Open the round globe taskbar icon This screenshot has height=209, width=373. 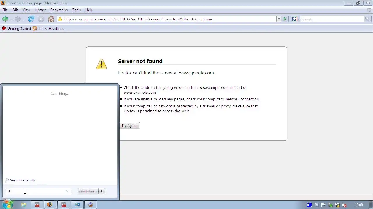pos(91,205)
